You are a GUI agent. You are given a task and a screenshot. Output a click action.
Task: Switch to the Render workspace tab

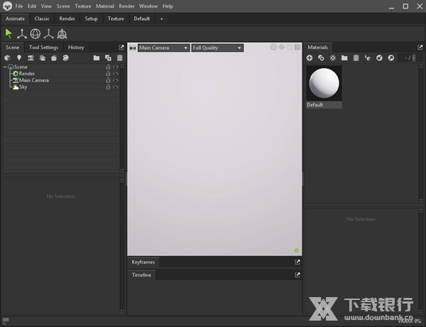click(x=67, y=18)
